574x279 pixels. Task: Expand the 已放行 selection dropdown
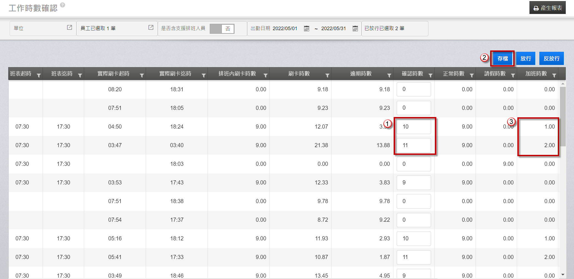pyautogui.click(x=394, y=29)
